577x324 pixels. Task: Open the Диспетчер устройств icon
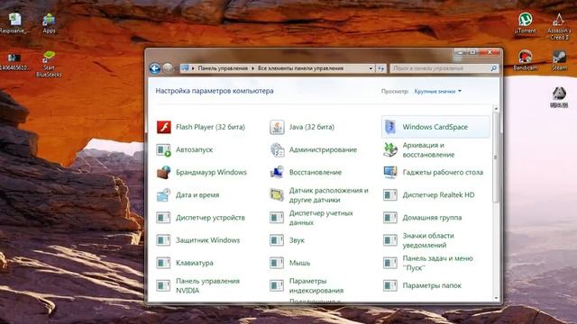tap(163, 218)
